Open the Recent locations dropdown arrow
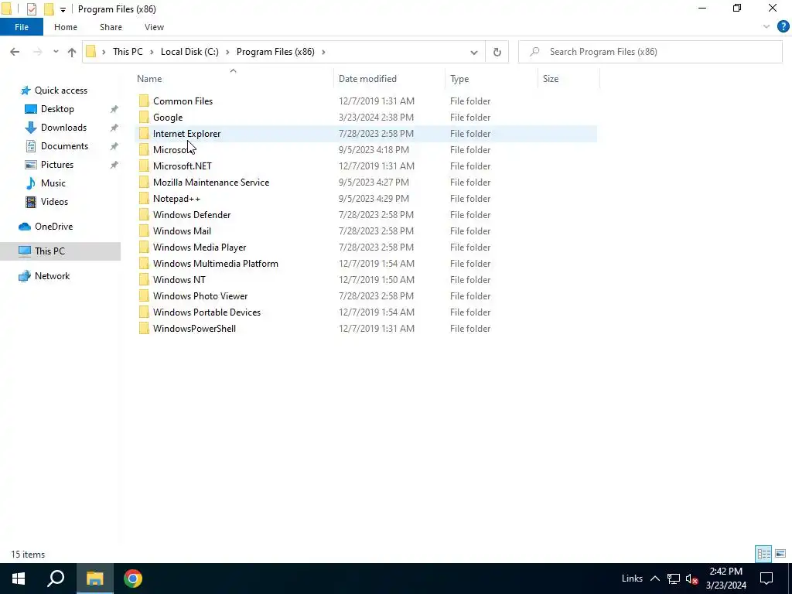792x594 pixels. coord(56,52)
